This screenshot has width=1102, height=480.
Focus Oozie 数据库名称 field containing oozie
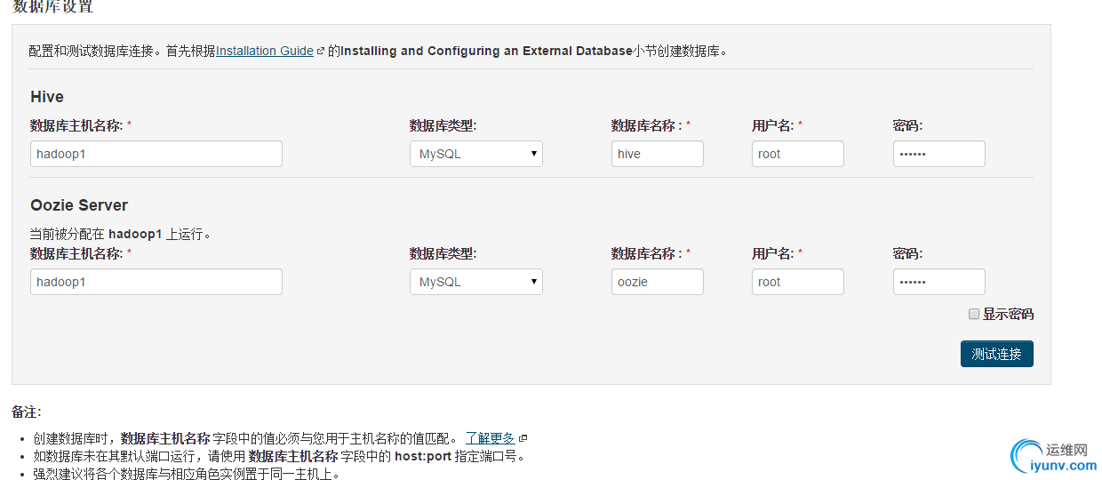tap(658, 282)
